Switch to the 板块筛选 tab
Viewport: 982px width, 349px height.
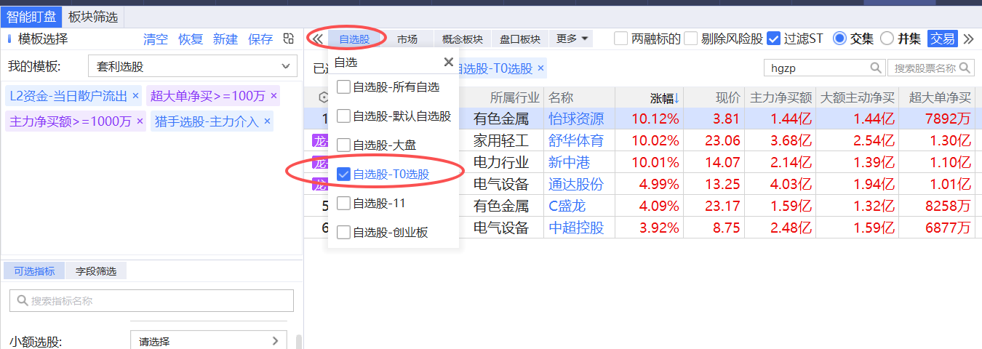(x=93, y=17)
